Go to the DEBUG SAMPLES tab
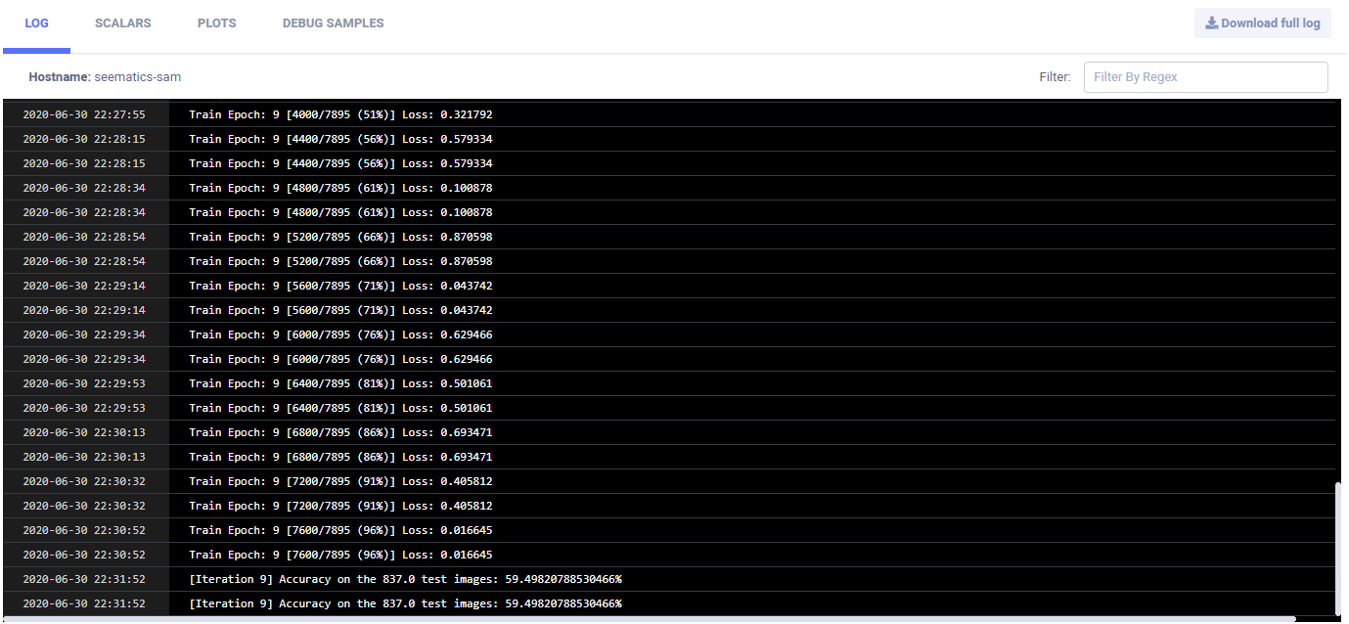 pos(333,23)
